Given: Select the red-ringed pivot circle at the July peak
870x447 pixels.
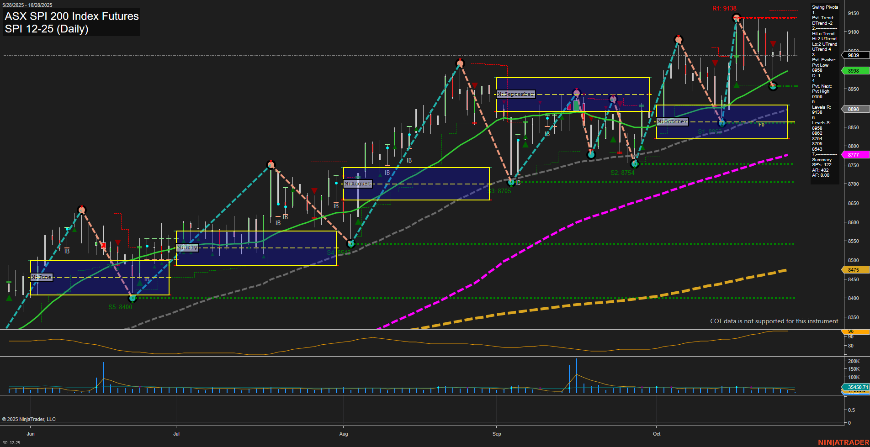Looking at the screenshot, I should (x=271, y=163).
